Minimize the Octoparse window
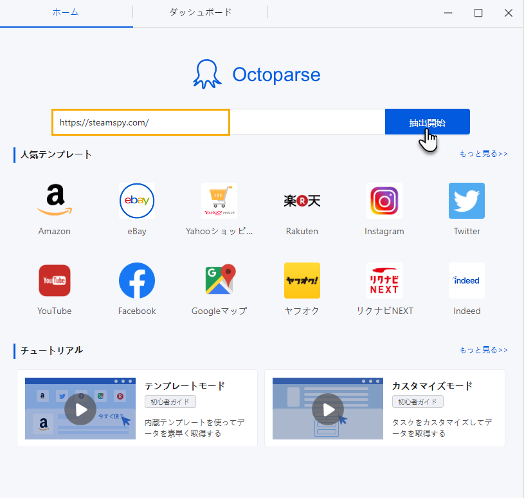Image resolution: width=524 pixels, height=498 pixels. tap(448, 13)
